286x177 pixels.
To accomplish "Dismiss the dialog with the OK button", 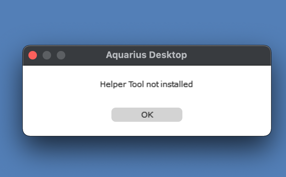I will [147, 115].
